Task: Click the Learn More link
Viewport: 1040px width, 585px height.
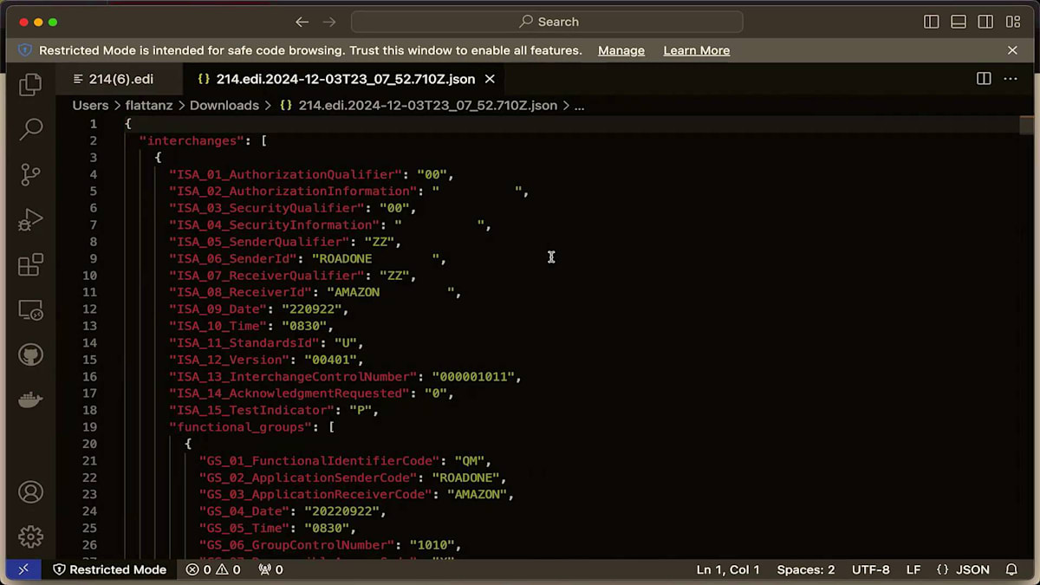Action: (697, 50)
